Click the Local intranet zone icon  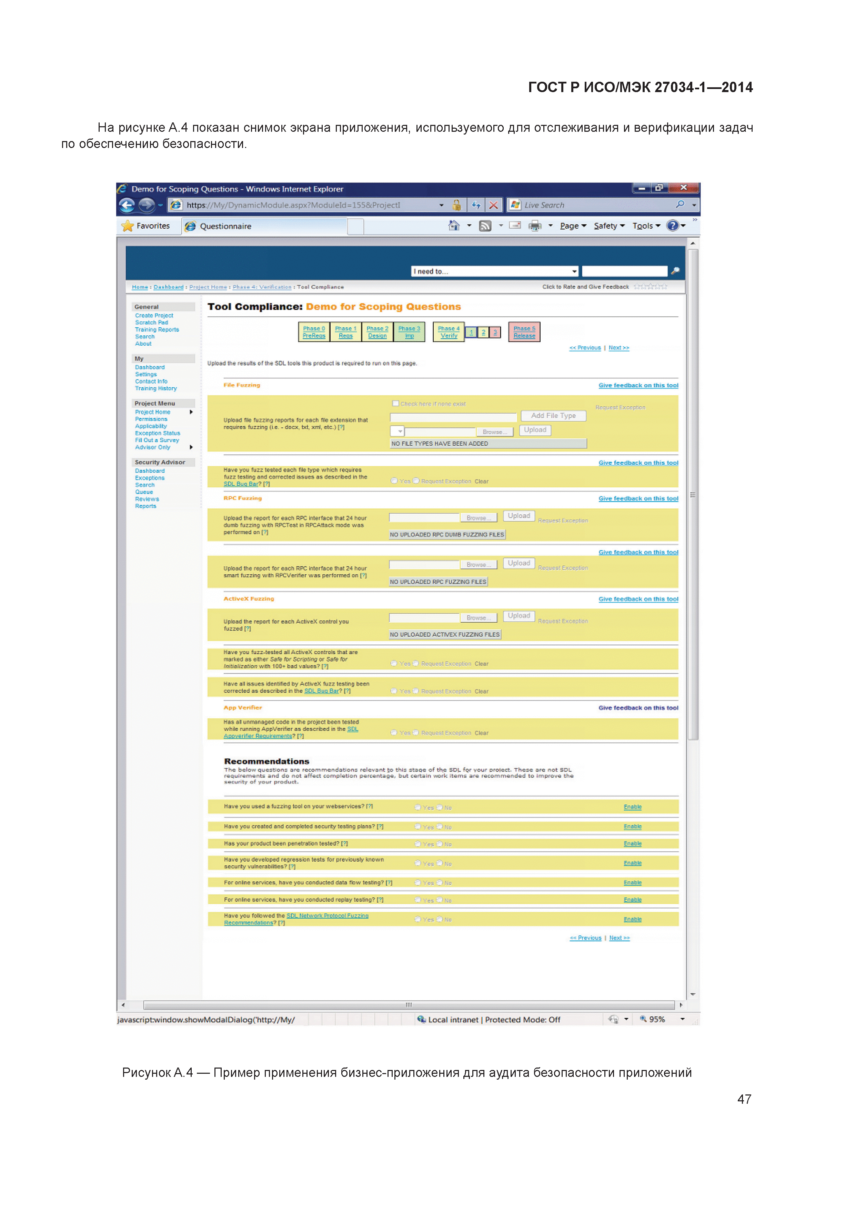[x=421, y=1019]
